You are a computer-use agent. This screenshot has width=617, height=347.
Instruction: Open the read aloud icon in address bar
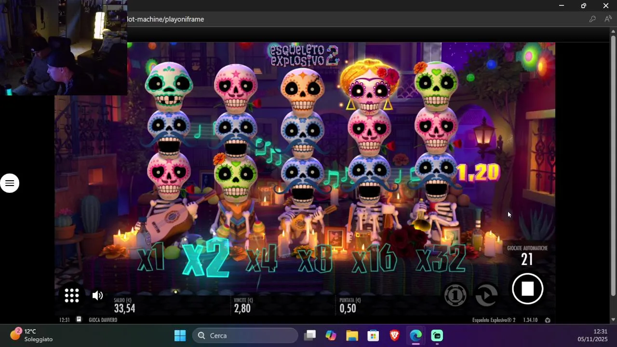607,19
